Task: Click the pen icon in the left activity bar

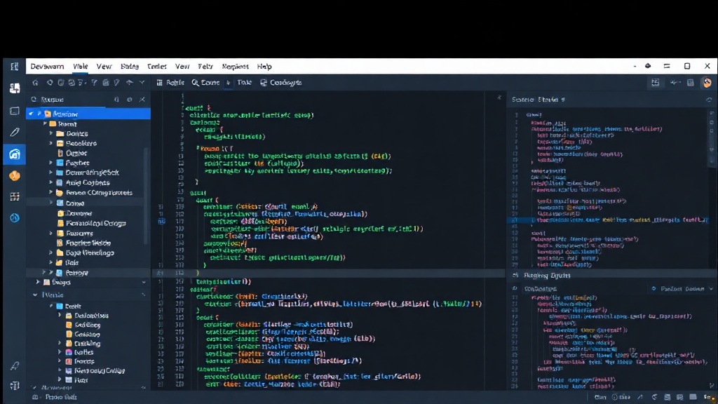Action: point(15,133)
